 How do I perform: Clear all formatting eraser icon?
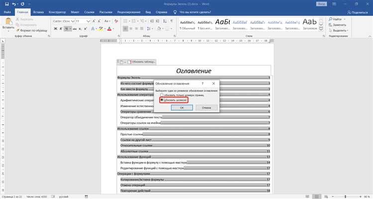point(116,21)
